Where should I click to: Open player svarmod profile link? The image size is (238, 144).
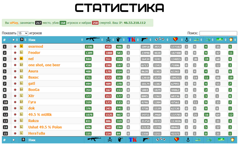tap(36, 46)
